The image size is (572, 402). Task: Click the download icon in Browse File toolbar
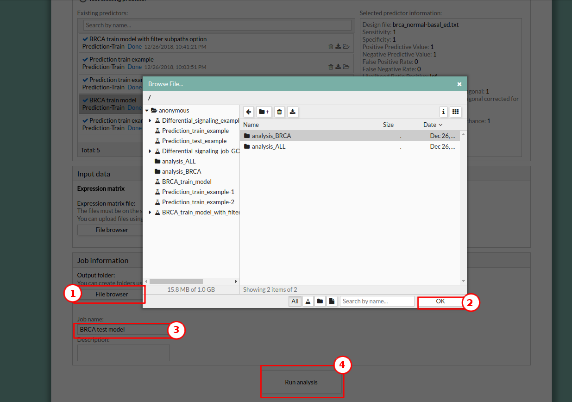point(293,112)
